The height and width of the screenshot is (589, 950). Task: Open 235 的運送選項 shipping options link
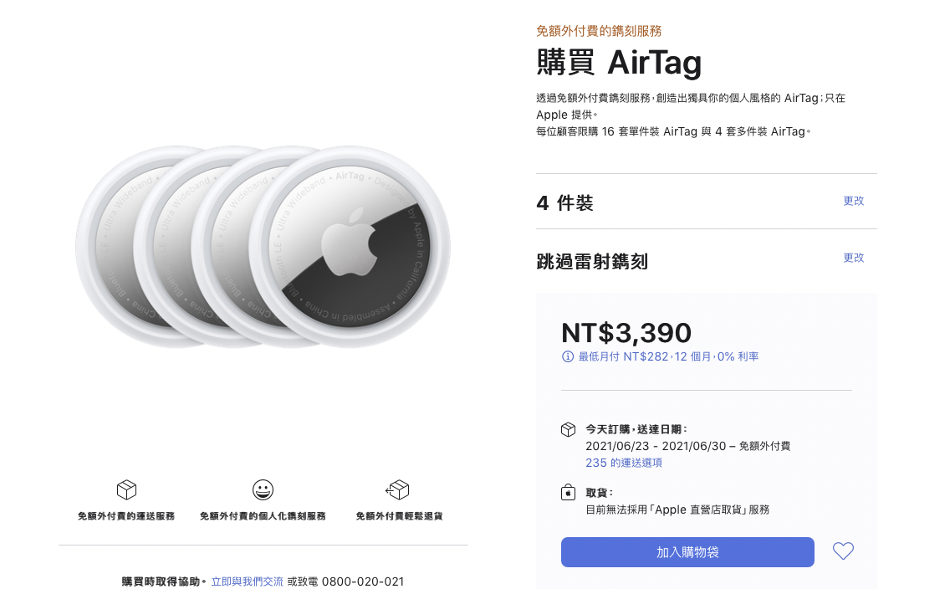(624, 463)
